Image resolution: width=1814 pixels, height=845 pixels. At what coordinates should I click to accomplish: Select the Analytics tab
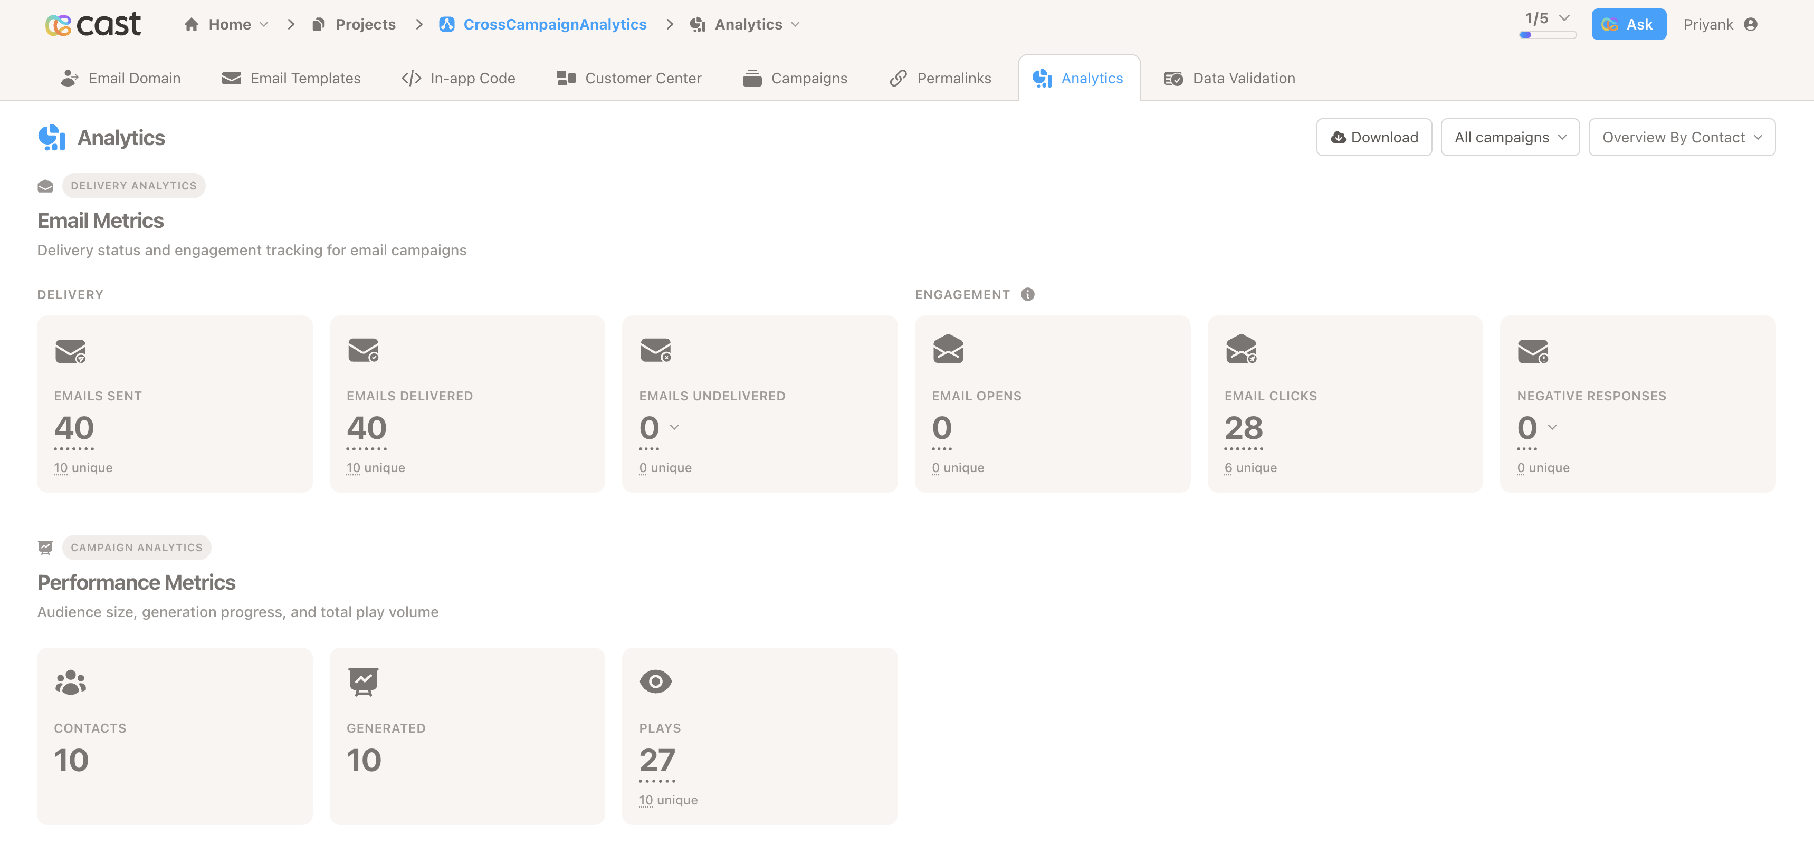[1079, 78]
